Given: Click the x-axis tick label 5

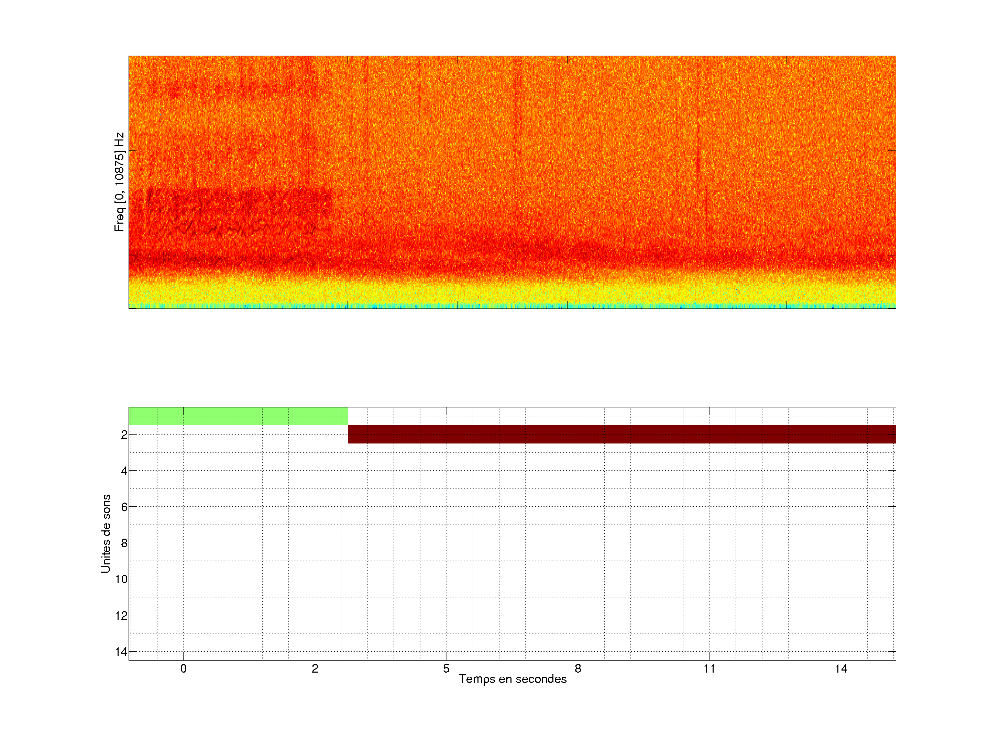Looking at the screenshot, I should [x=446, y=668].
